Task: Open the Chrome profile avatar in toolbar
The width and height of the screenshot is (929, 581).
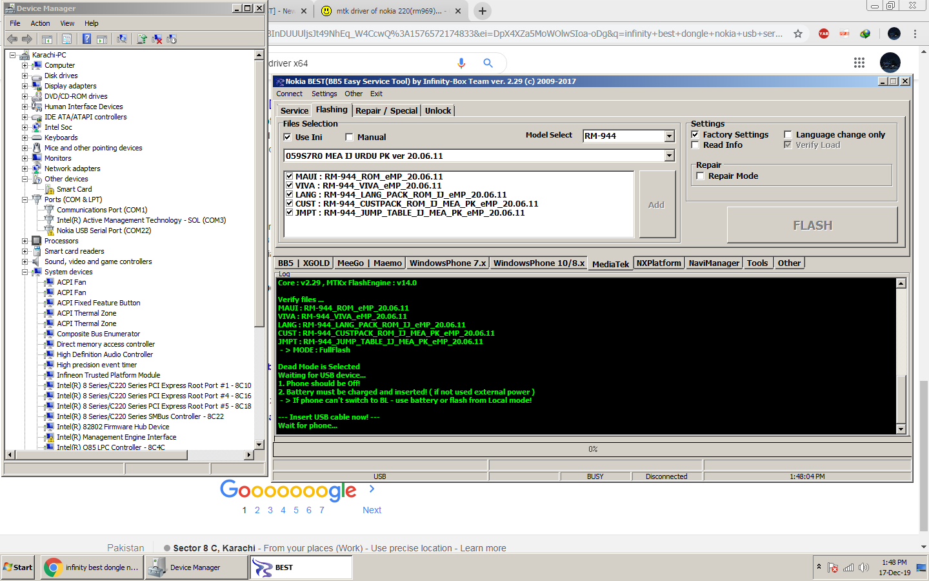Action: (x=894, y=34)
